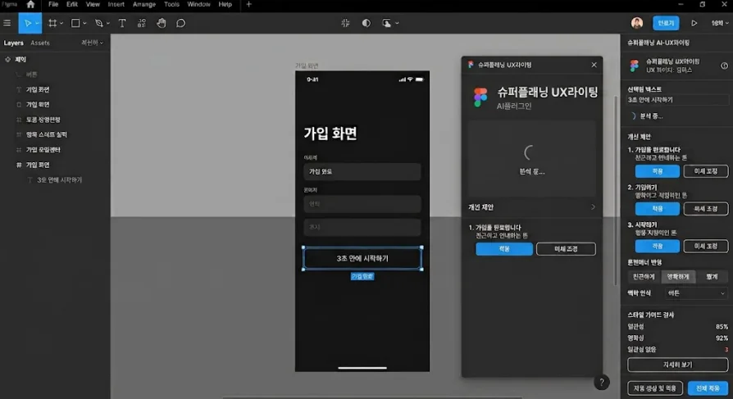The width and height of the screenshot is (733, 399).
Task: Click the blue Share button in toolbar
Action: point(666,23)
